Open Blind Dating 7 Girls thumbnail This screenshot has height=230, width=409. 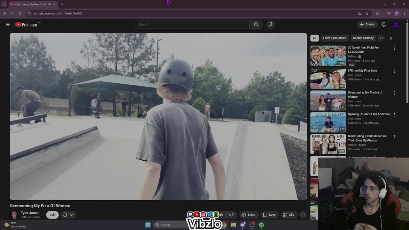tap(328, 144)
